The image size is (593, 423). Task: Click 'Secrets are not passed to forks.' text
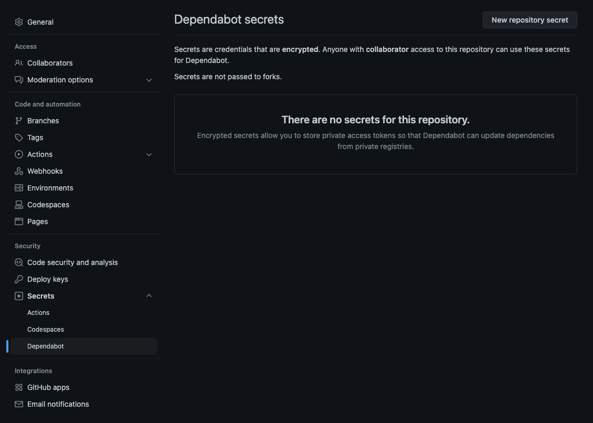click(228, 77)
